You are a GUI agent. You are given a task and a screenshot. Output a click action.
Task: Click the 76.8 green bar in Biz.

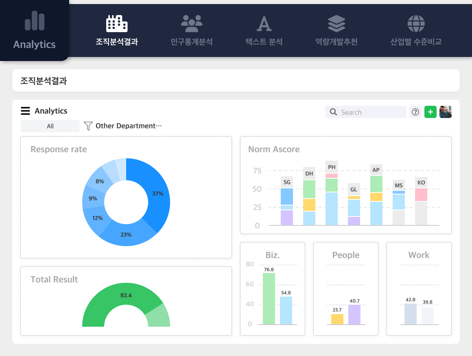[x=269, y=299]
